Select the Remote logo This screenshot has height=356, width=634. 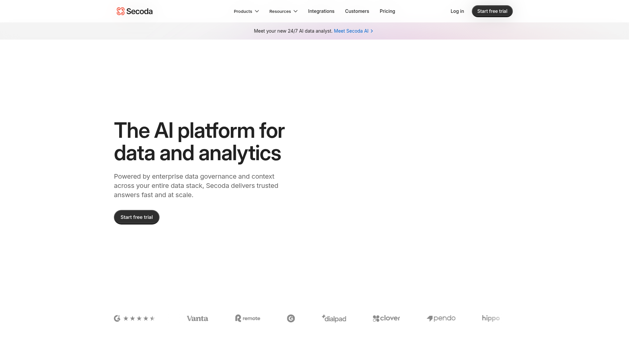click(248, 318)
